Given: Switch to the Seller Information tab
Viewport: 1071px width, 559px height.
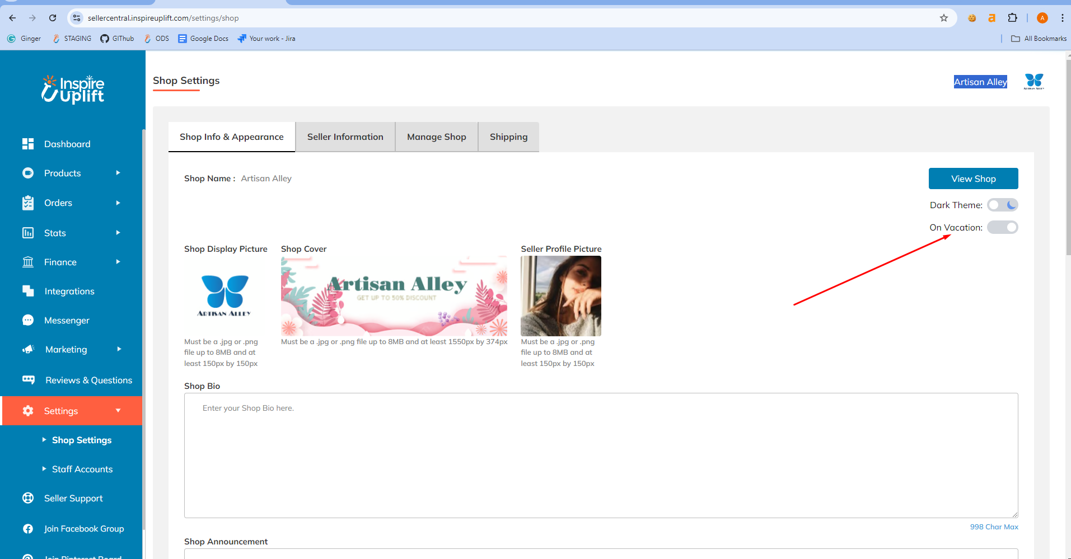Looking at the screenshot, I should click(345, 137).
